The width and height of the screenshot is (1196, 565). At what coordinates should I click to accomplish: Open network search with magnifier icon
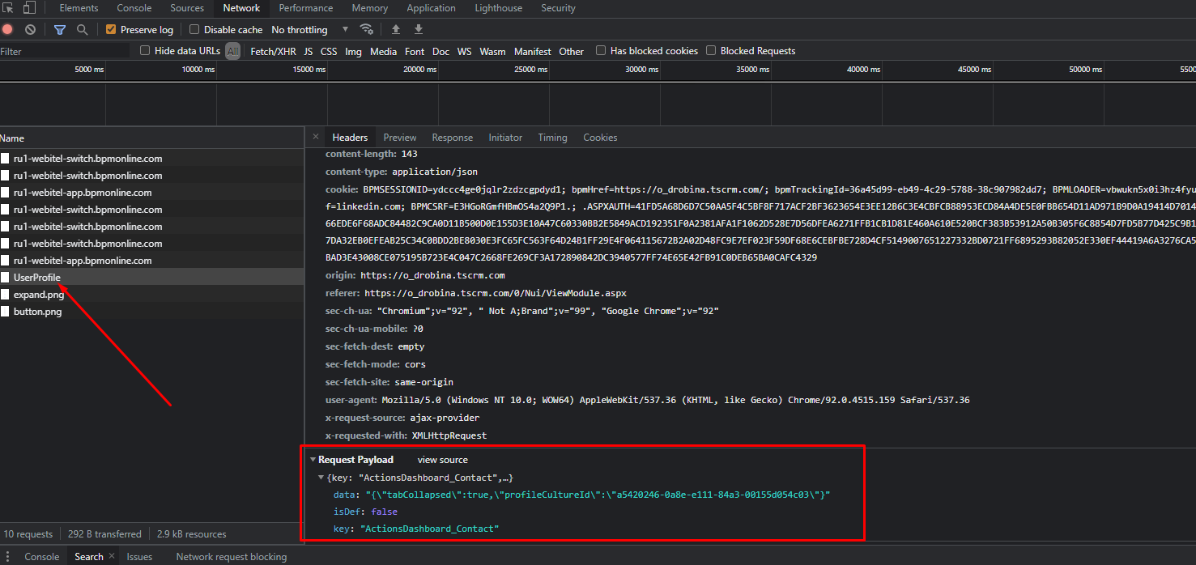[x=82, y=29]
